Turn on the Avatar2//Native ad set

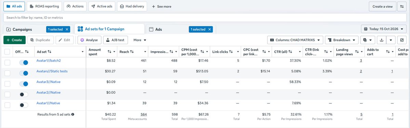click(24, 94)
